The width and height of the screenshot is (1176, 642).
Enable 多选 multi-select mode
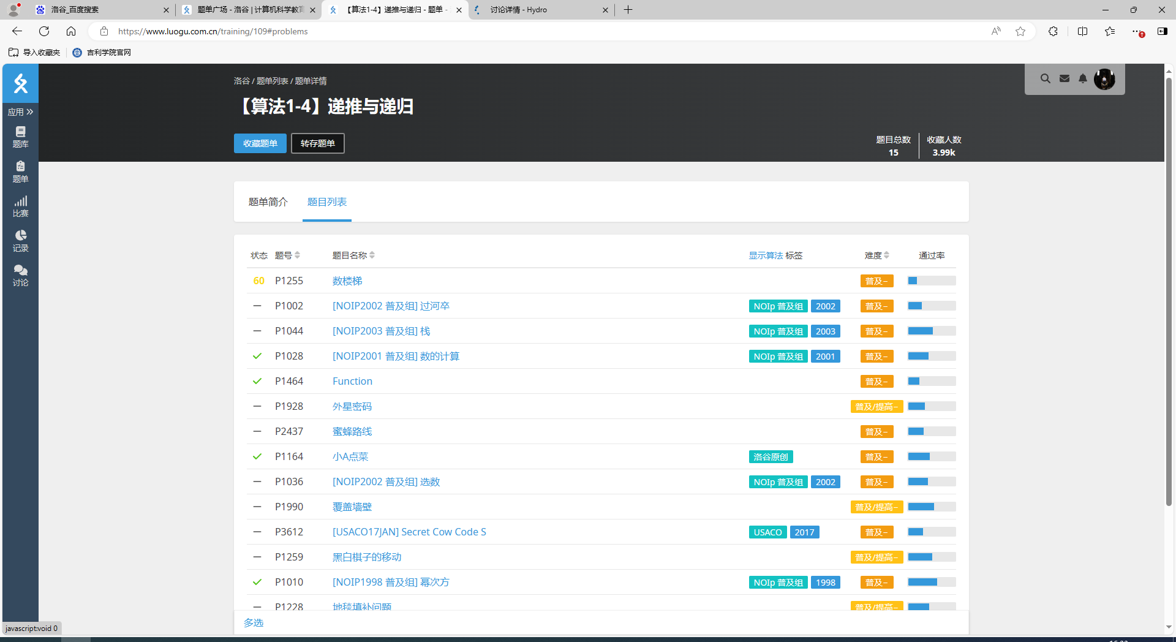254,622
